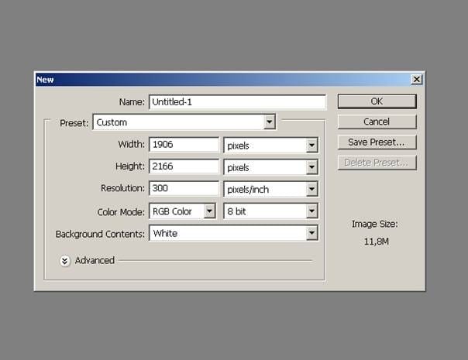This screenshot has width=468, height=360.
Task: Click the Resolution input field
Action: (x=184, y=188)
